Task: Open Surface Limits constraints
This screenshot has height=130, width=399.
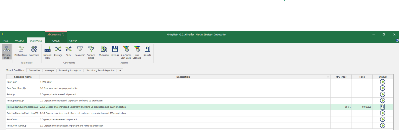Action: [x=91, y=52]
